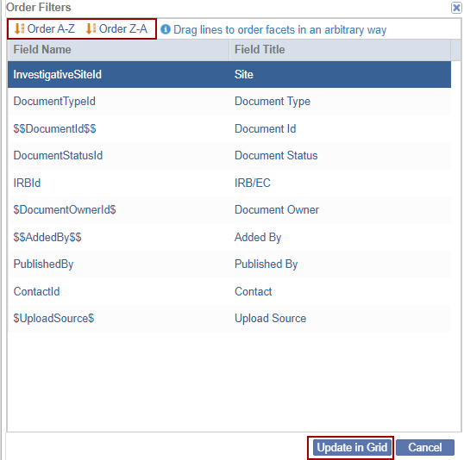Click the Field Title column header
Image resolution: width=464 pixels, height=460 pixels.
[x=340, y=50]
